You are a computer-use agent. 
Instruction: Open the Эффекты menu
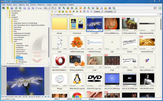(21, 5)
